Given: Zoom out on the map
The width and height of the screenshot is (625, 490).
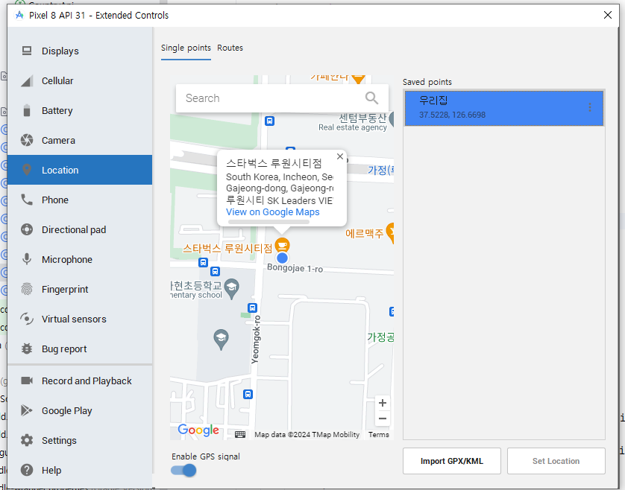Looking at the screenshot, I should 383,419.
